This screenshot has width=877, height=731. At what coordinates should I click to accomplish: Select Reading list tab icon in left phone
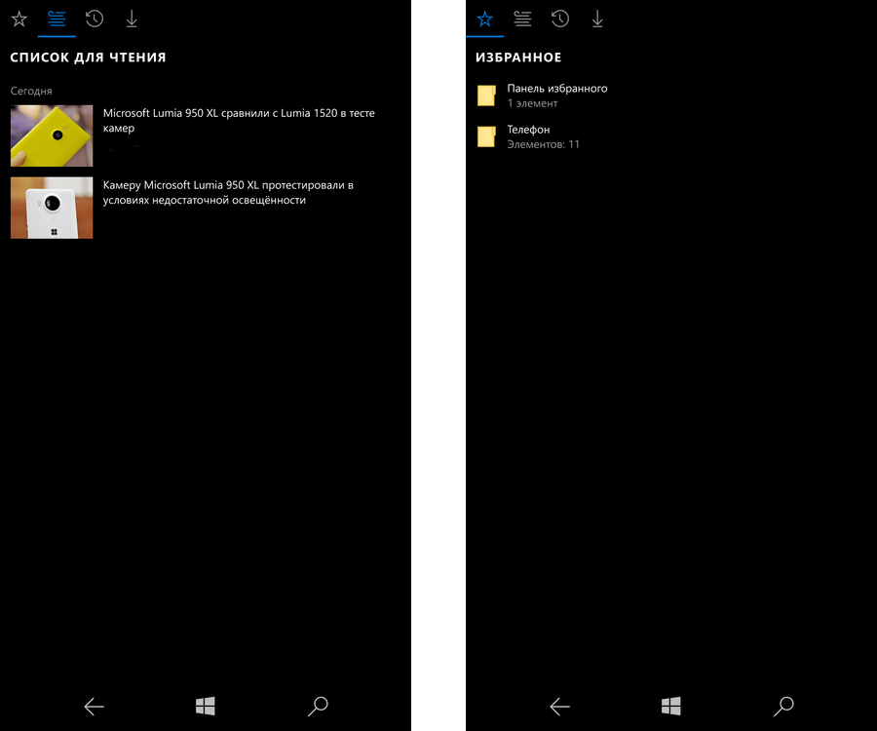(x=57, y=19)
